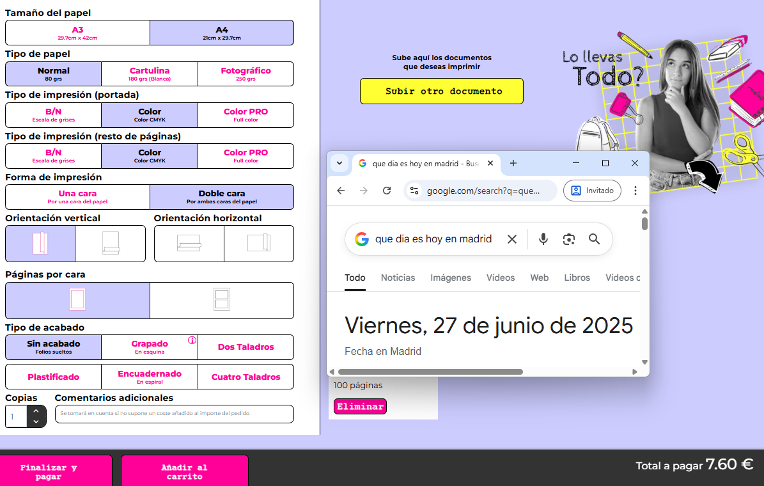
Task: Open Chrome three-dot menu
Action: tap(635, 191)
